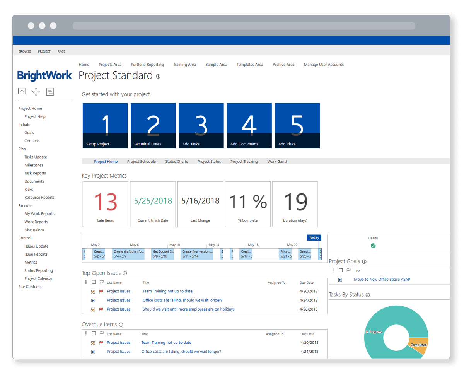Click the Get Budget timeline bar 5/8 - 5/10
The height and width of the screenshot is (374, 464).
click(x=163, y=254)
